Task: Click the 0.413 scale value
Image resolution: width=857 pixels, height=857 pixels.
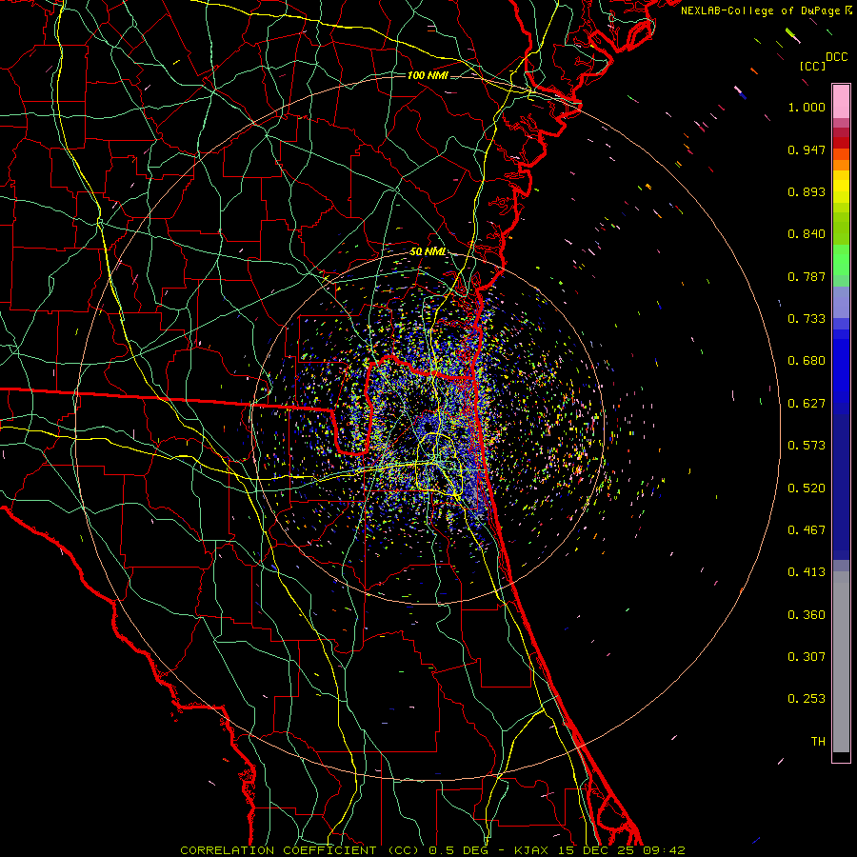Action: 807,572
